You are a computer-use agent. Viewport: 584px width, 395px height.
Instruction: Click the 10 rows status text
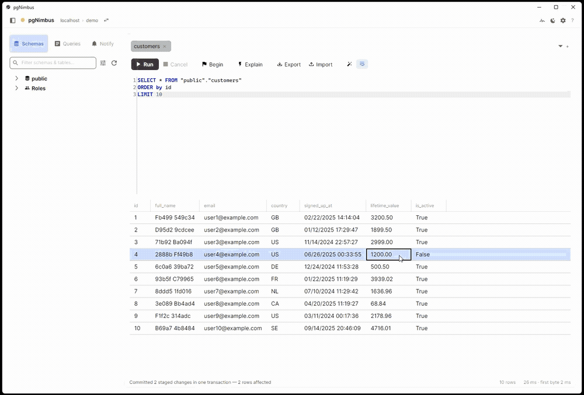click(507, 382)
